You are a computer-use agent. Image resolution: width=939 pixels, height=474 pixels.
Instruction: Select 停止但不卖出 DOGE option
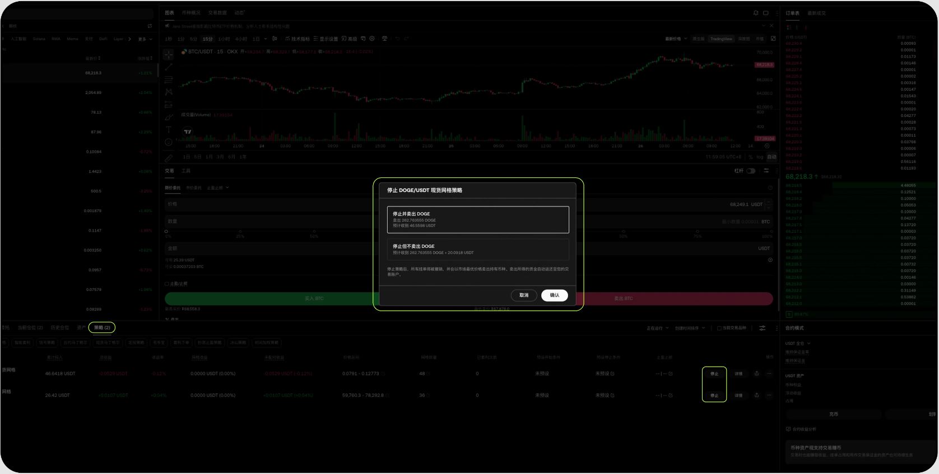(478, 250)
